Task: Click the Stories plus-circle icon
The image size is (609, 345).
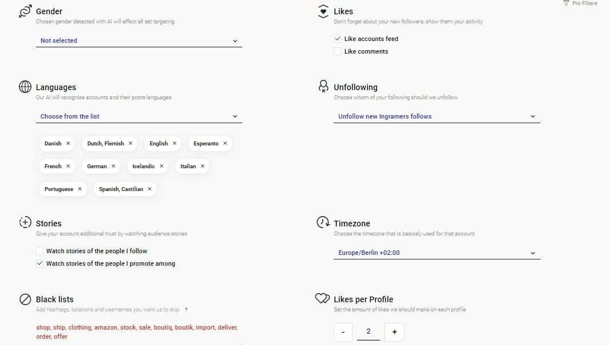Action: (25, 223)
